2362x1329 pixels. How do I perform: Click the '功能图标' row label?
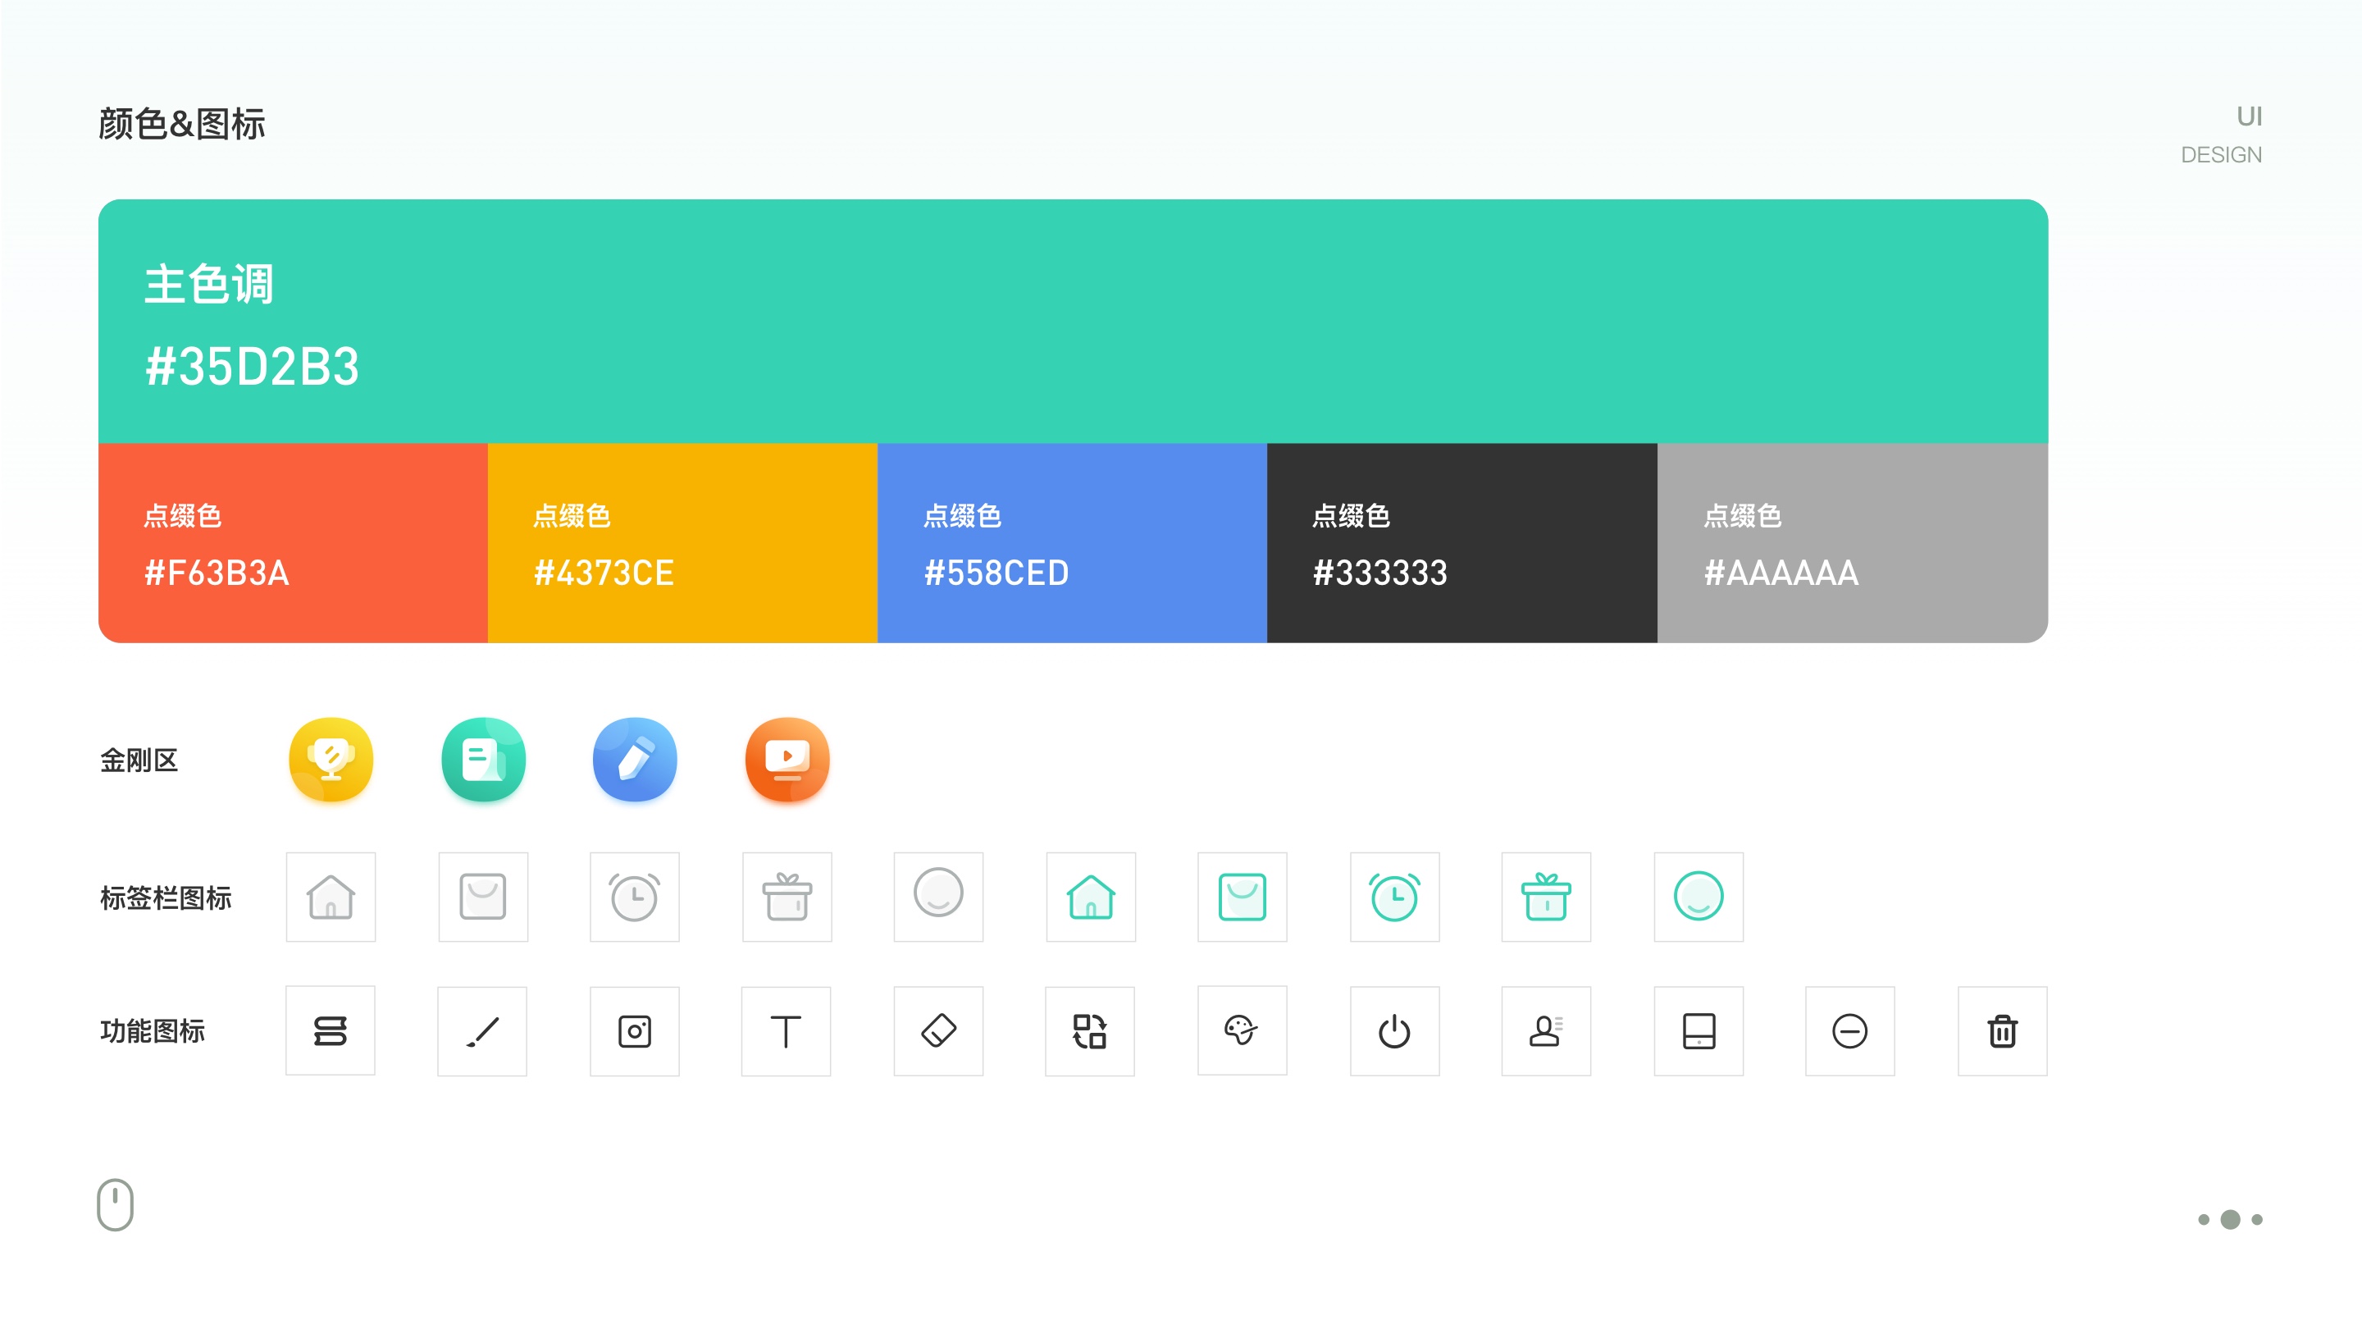[x=153, y=1031]
